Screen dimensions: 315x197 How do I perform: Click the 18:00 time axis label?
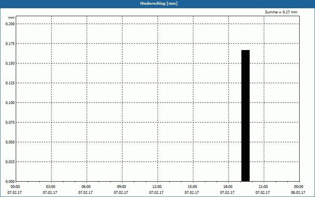228,187
